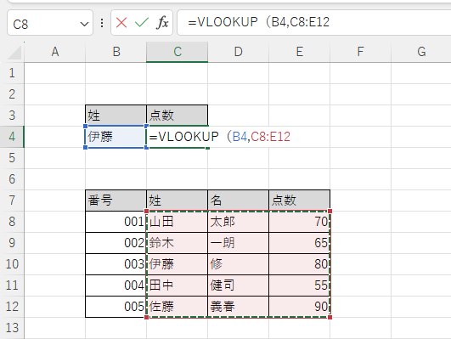This screenshot has height=339, width=451.
Task: Select column A header
Action: (x=55, y=52)
